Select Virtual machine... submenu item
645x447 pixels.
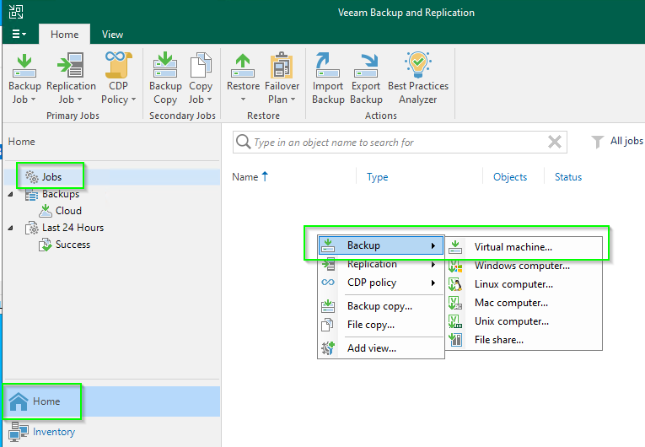pyautogui.click(x=524, y=247)
